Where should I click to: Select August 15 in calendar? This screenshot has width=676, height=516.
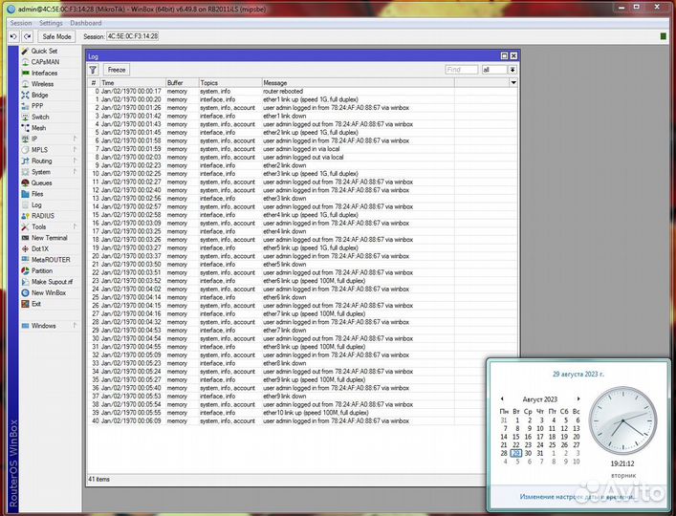(515, 437)
